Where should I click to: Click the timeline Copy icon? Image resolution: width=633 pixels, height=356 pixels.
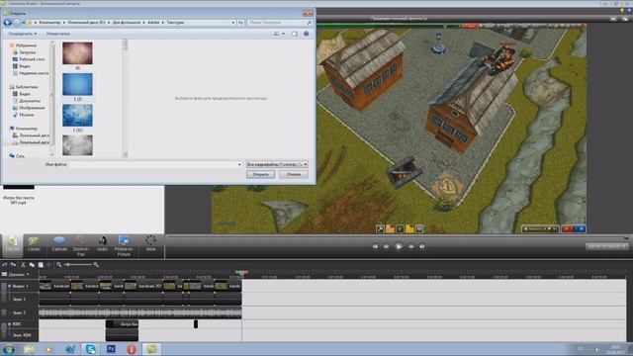click(32, 265)
